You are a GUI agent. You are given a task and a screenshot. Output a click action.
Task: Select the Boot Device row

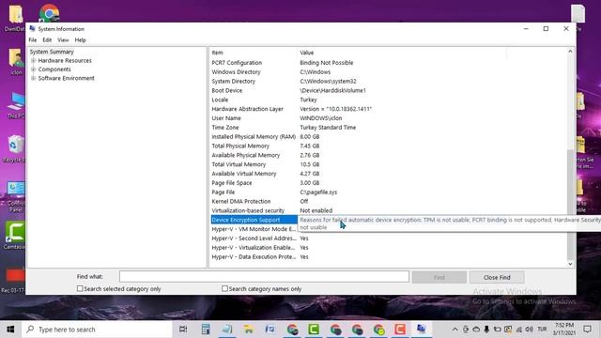tap(388, 90)
